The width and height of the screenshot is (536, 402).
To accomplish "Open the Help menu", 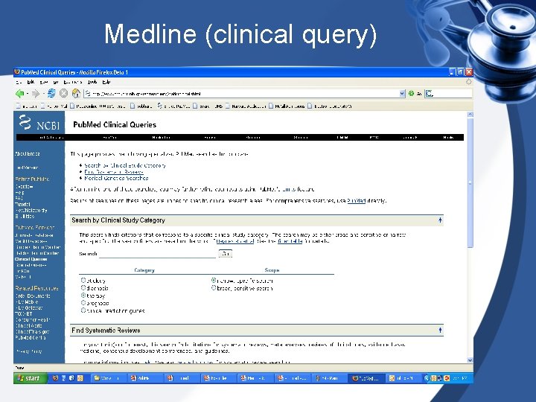I will (106, 82).
